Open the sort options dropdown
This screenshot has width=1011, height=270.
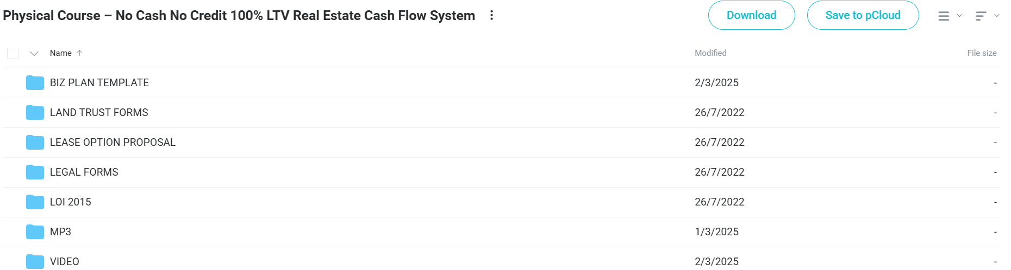(x=987, y=16)
